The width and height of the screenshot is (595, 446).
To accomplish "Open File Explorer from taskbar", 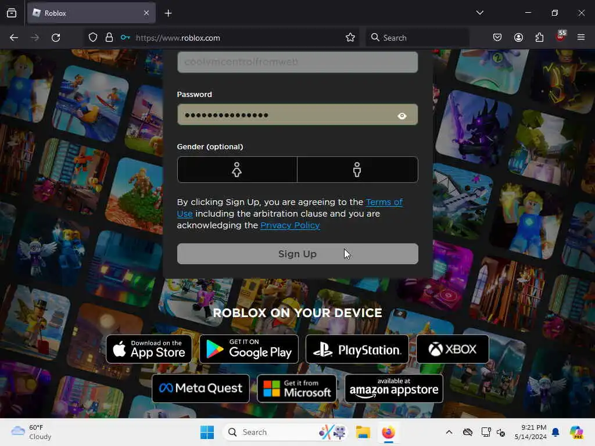I will [363, 432].
